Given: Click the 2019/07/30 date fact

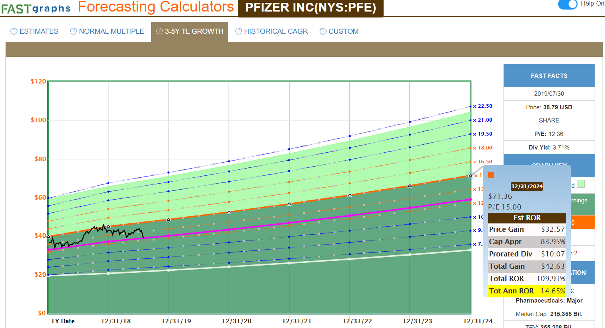Looking at the screenshot, I should pyautogui.click(x=549, y=94).
